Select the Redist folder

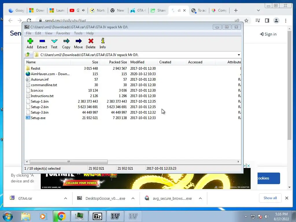36,68
